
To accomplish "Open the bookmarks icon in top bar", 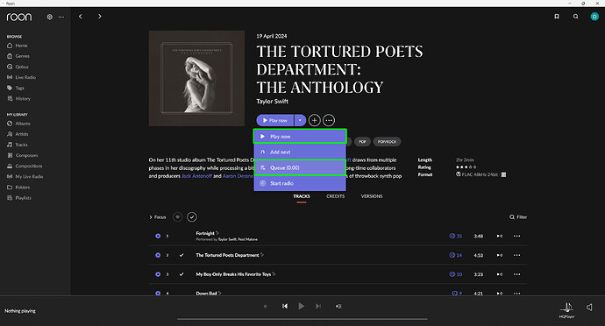I will (557, 16).
